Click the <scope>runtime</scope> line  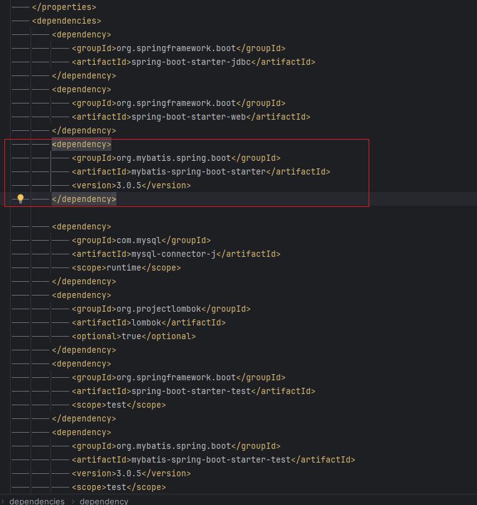pyautogui.click(x=126, y=268)
